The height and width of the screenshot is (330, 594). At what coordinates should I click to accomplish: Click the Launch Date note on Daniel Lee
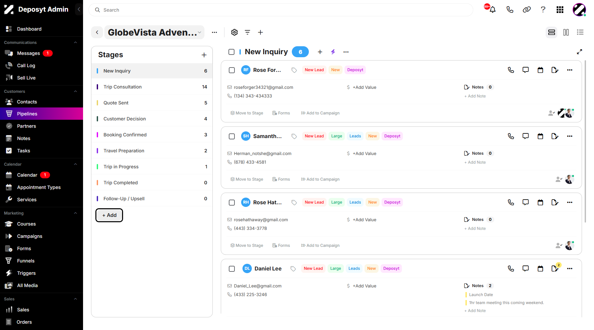tap(481, 295)
